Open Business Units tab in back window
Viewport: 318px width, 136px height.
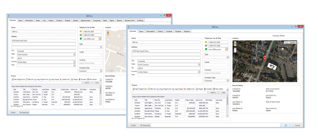[130, 20]
